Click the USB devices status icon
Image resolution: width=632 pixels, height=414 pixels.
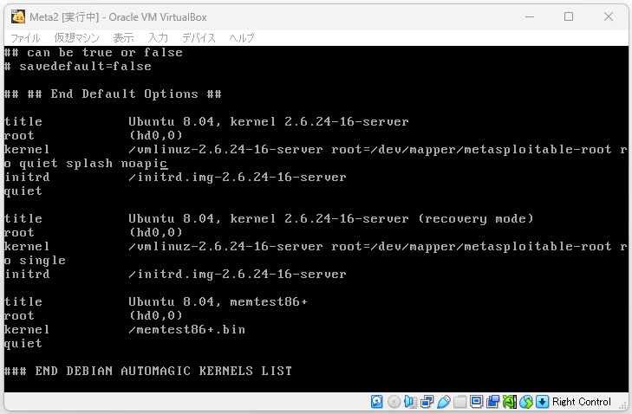443,402
